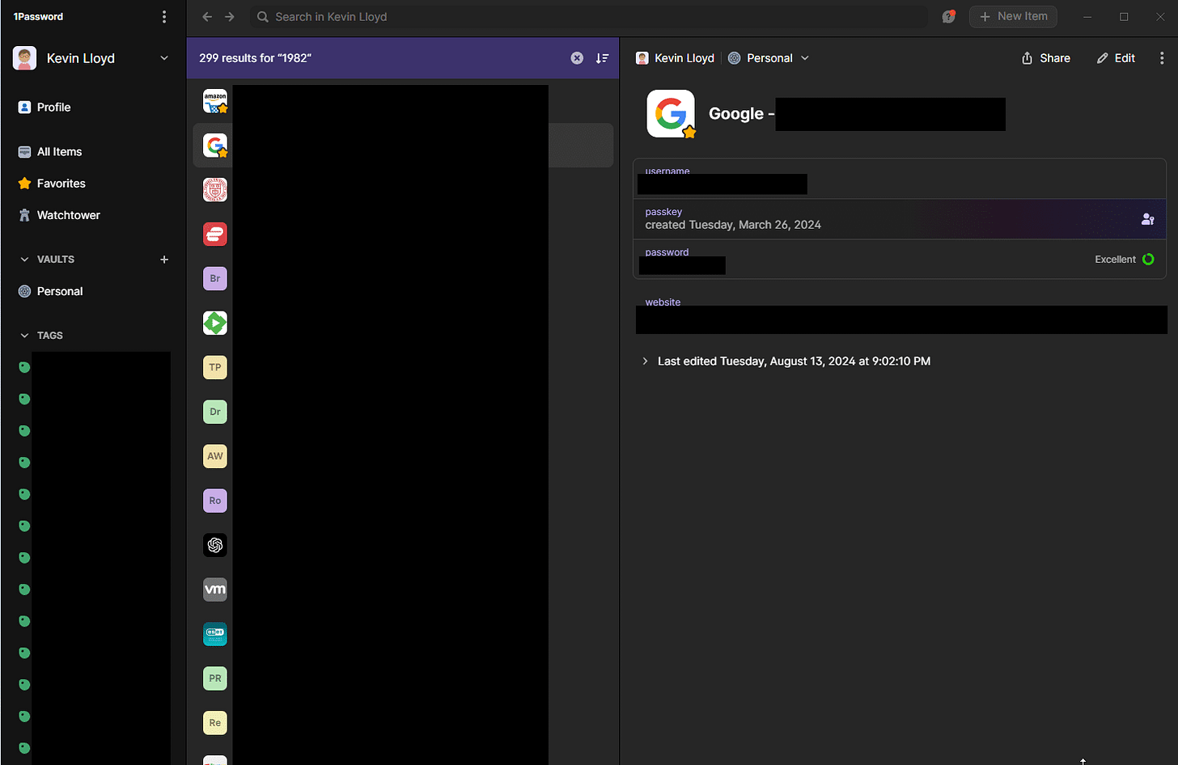Select the red crest icon item
Screen dimensions: 1178x765
click(215, 190)
